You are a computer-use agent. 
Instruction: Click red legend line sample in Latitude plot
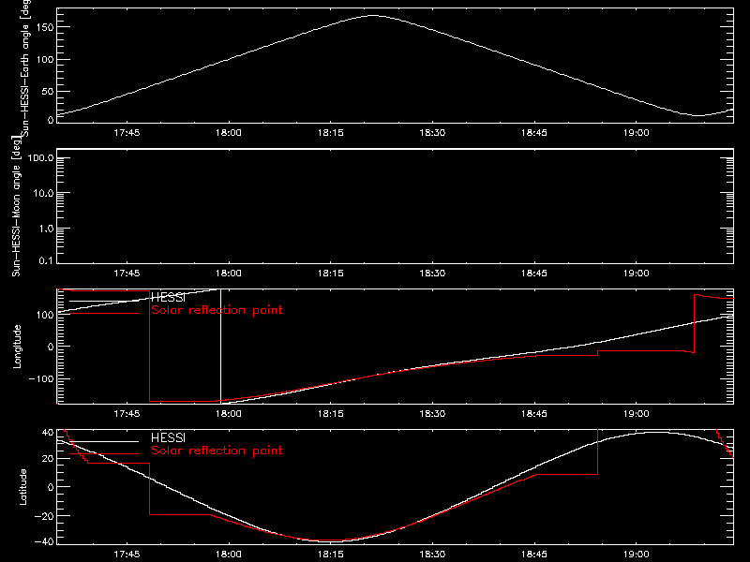[x=104, y=453]
